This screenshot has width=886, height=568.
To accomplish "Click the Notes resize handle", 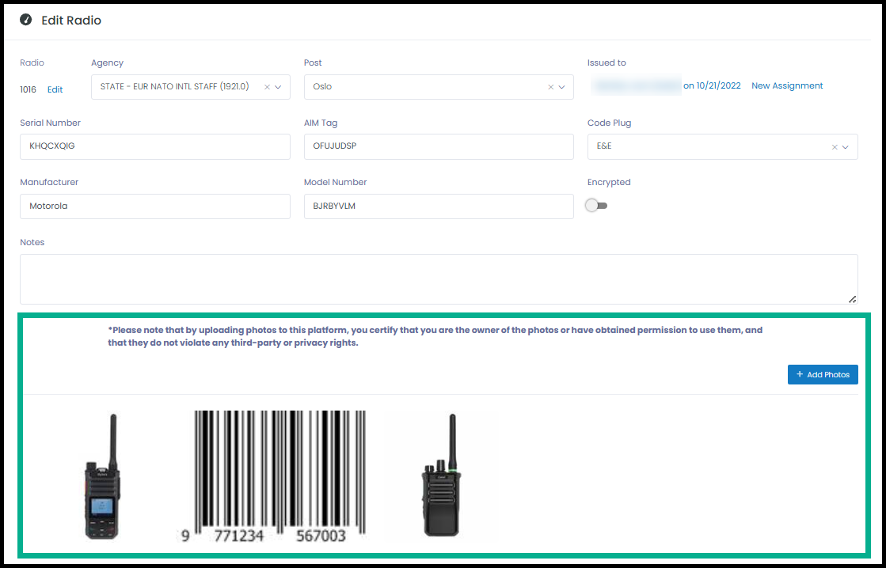I will [852, 299].
